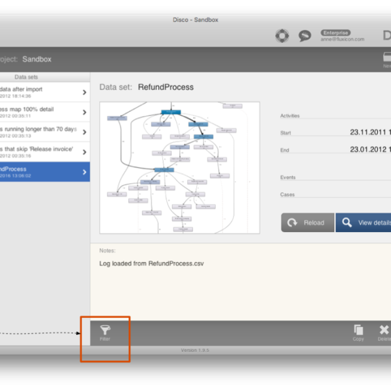Click the Enterprise account badge
Image resolution: width=391 pixels, height=391 pixels.
click(x=335, y=32)
